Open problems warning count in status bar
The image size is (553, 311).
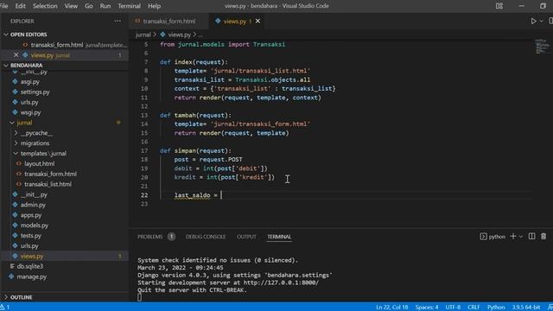point(5,308)
